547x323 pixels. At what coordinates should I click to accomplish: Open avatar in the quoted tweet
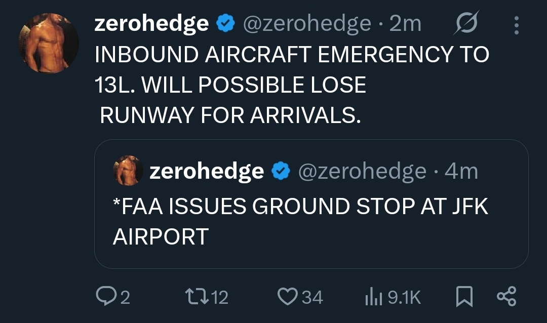coord(128,171)
